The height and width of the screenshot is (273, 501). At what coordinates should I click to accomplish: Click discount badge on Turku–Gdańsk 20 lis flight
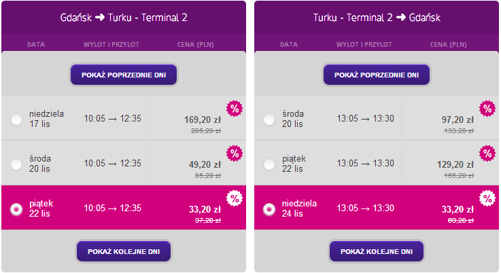click(487, 109)
